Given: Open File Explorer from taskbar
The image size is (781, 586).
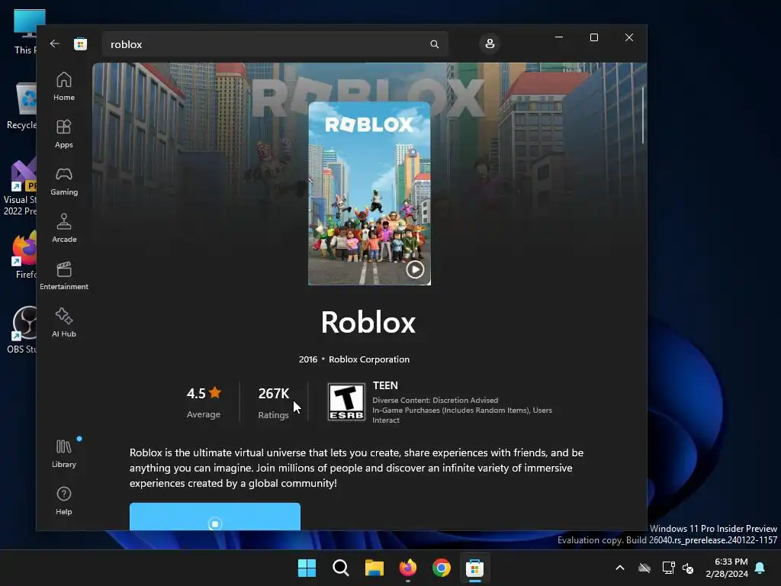Looking at the screenshot, I should click(374, 568).
